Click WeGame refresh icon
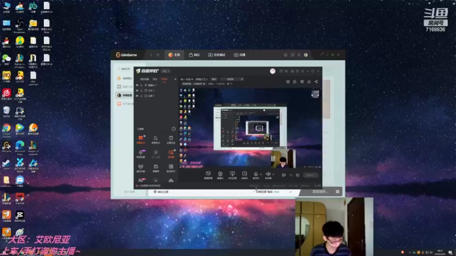The width and height of the screenshot is (456, 256). click(158, 55)
